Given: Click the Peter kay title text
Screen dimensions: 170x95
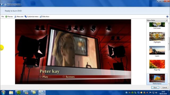Looking at the screenshot, I should click(50, 71).
